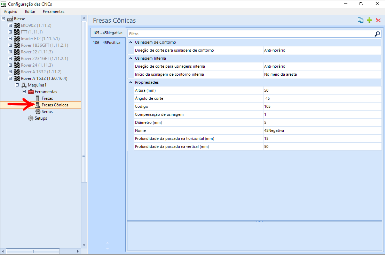Image resolution: width=386 pixels, height=256 pixels.
Task: Click the EKO902 machine icon
Action: point(17,25)
